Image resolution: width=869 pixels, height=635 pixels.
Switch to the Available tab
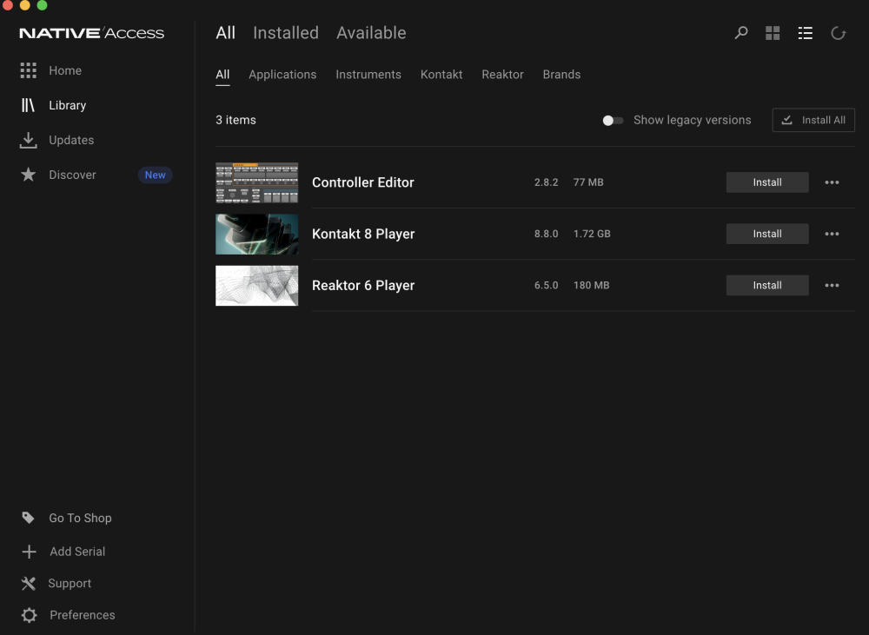point(371,33)
